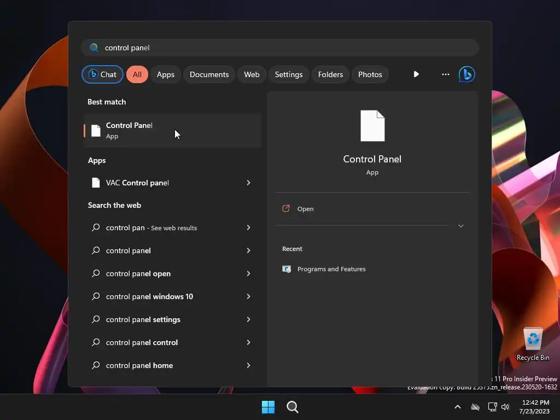Click the Open external-link icon
Screen dimensions: 560x420
[286, 208]
